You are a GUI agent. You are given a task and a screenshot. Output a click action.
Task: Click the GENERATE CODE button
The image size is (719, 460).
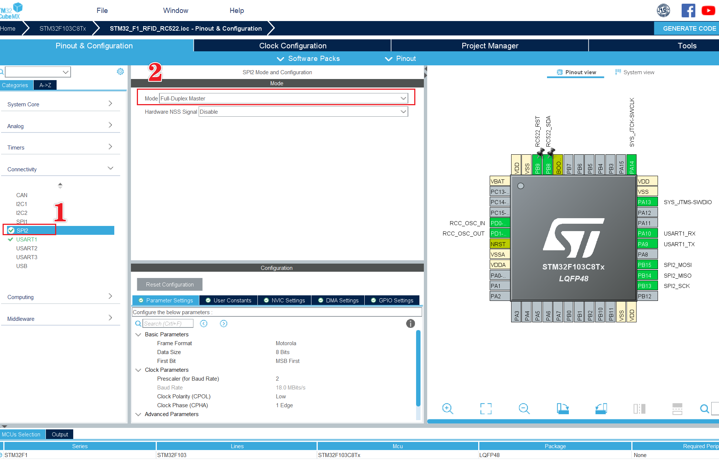click(689, 28)
